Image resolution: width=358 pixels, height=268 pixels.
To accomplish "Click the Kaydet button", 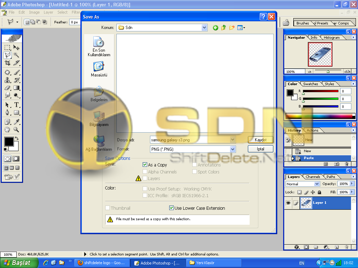I will (x=260, y=140).
